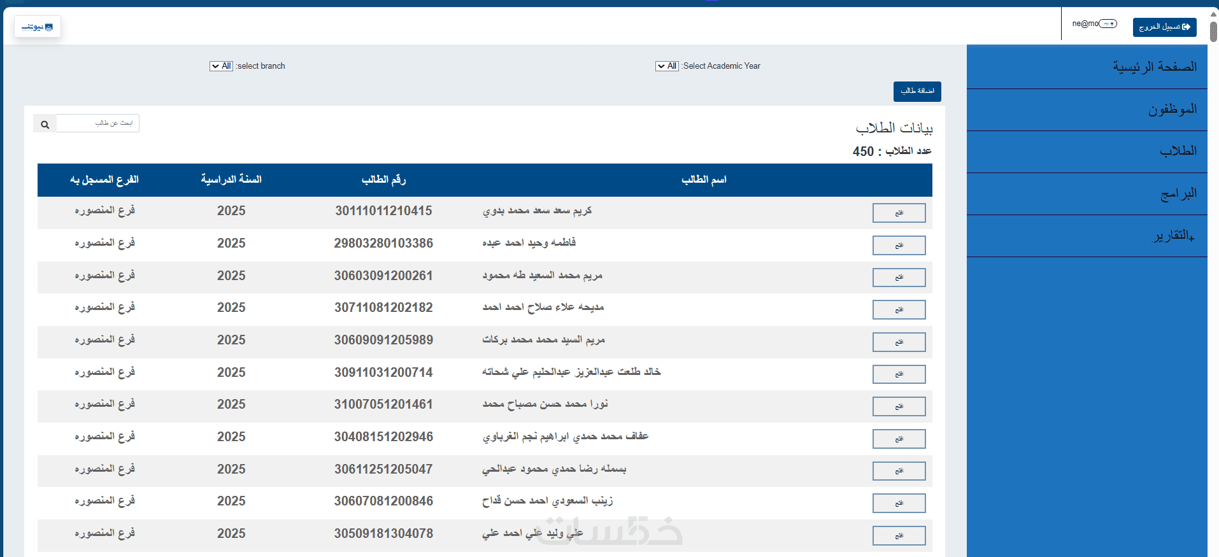
Task: Click the name نورا محمد حسن مصباح محمد
Action: coord(545,404)
